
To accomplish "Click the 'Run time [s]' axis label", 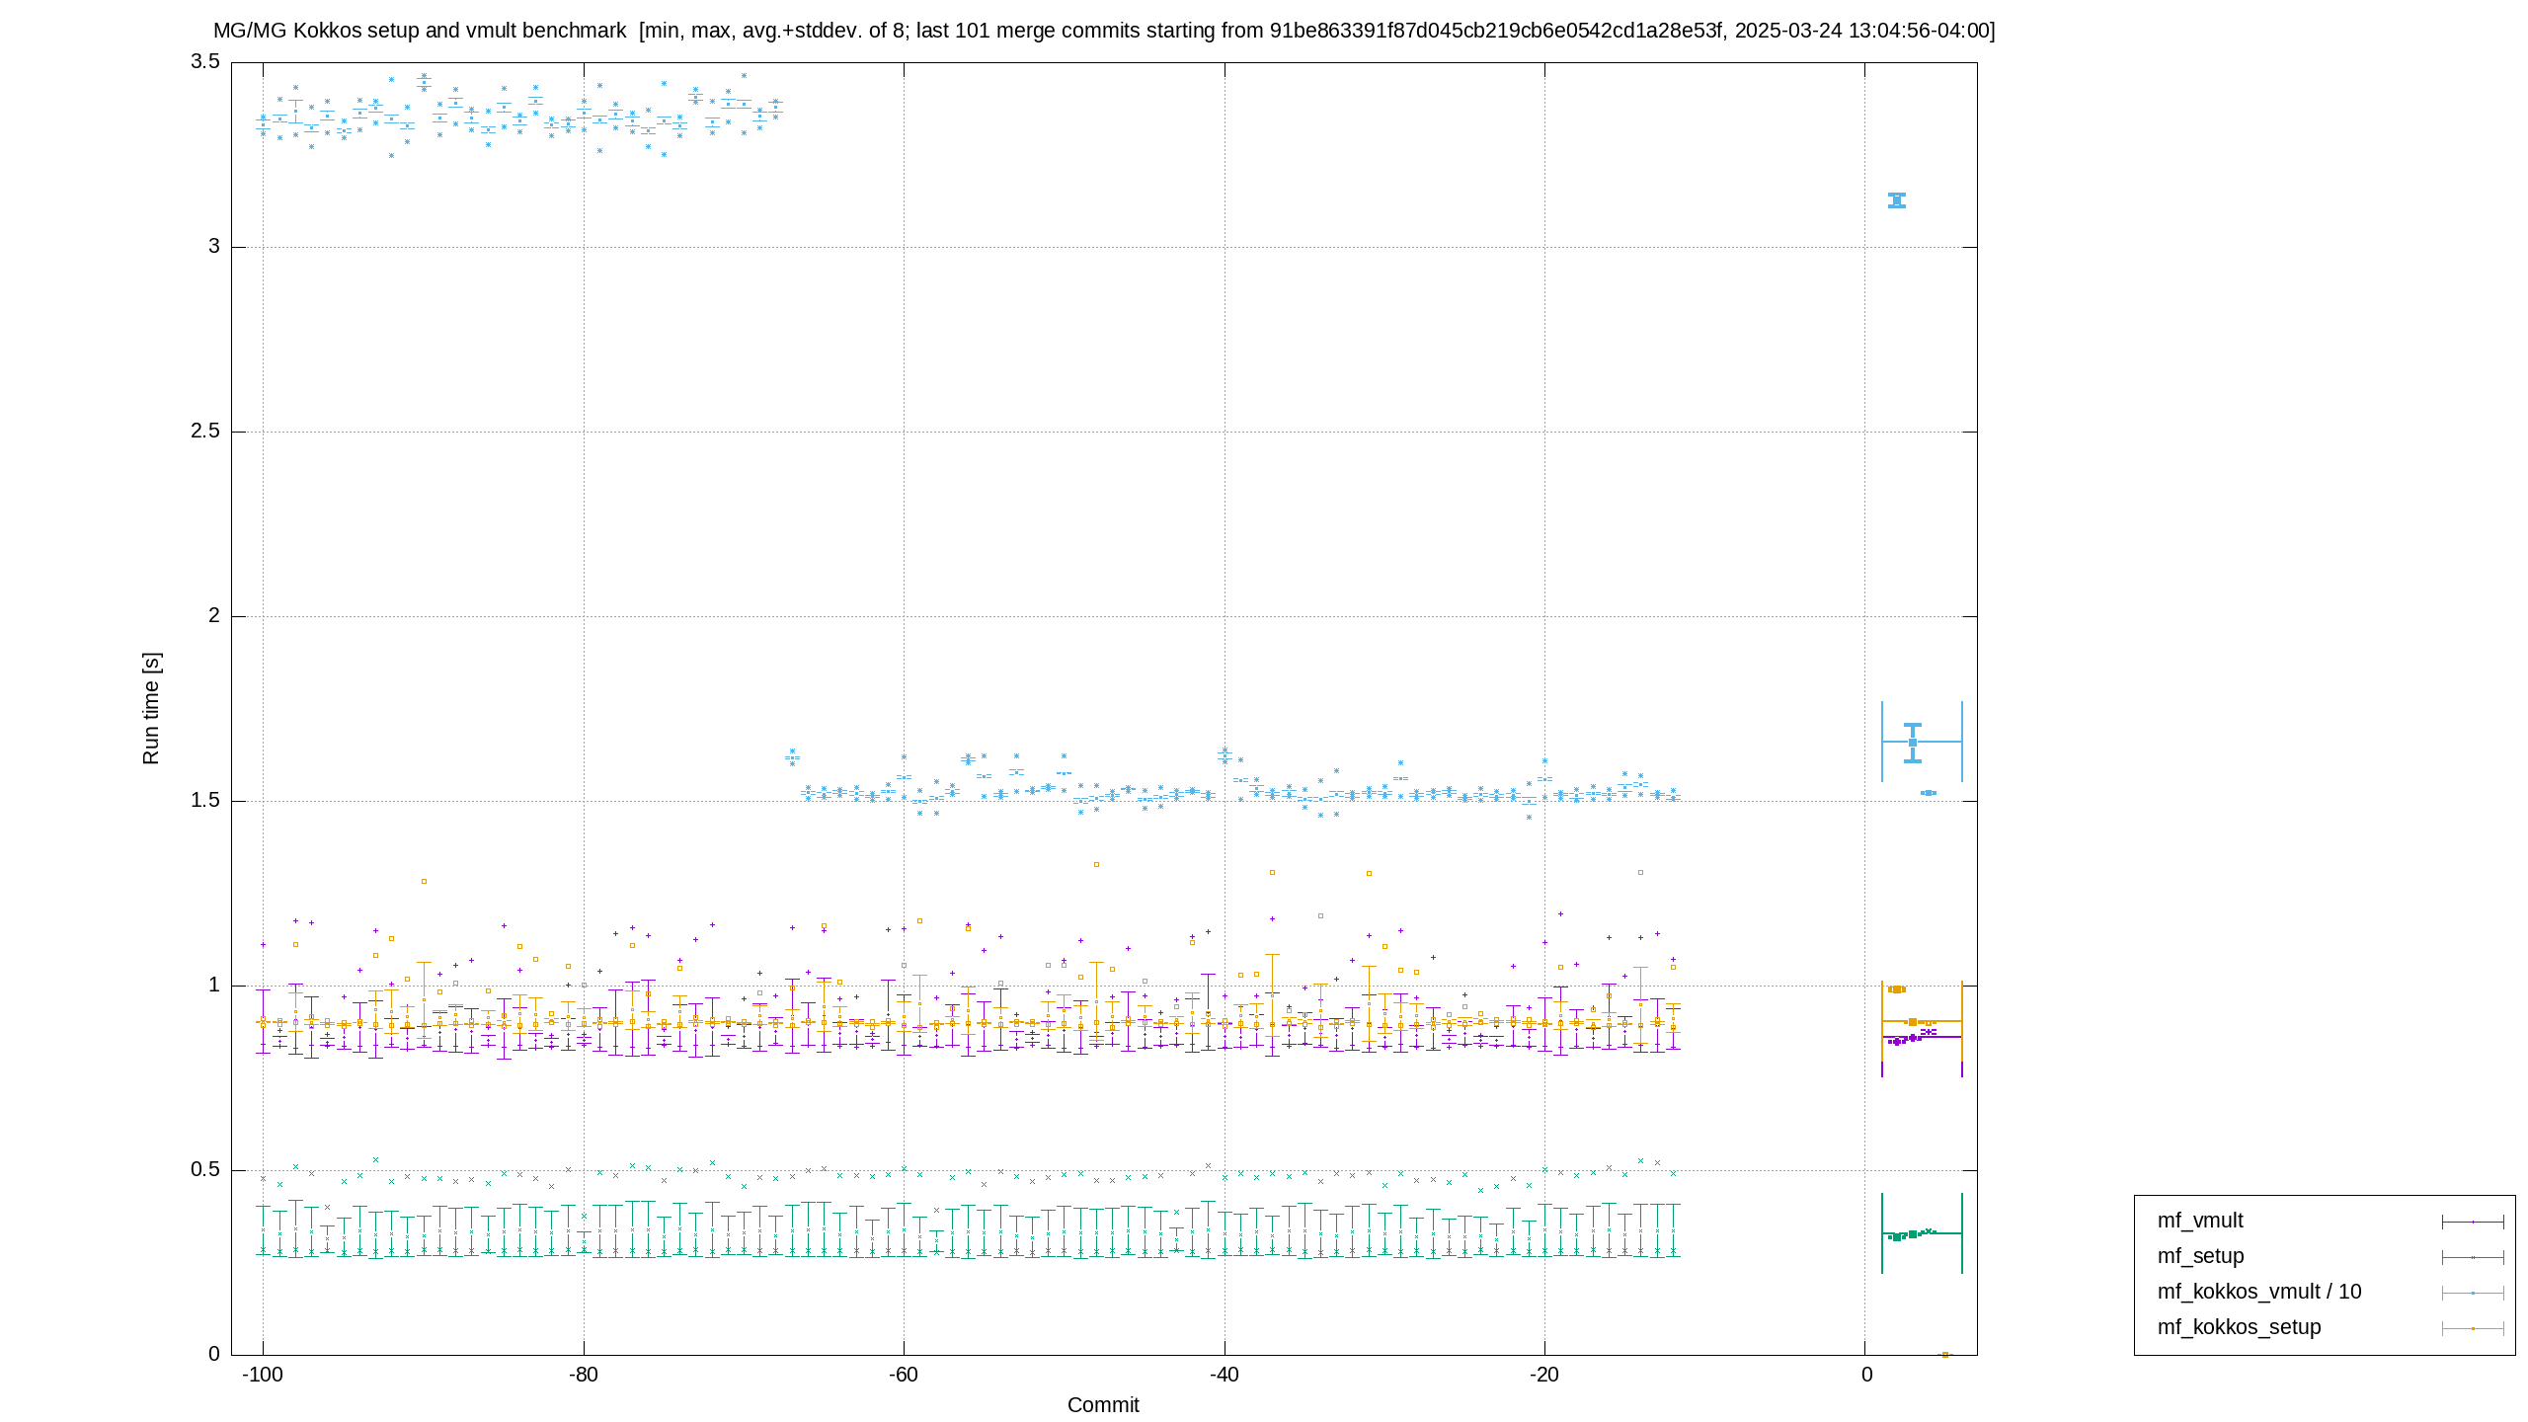I will coord(151,708).
